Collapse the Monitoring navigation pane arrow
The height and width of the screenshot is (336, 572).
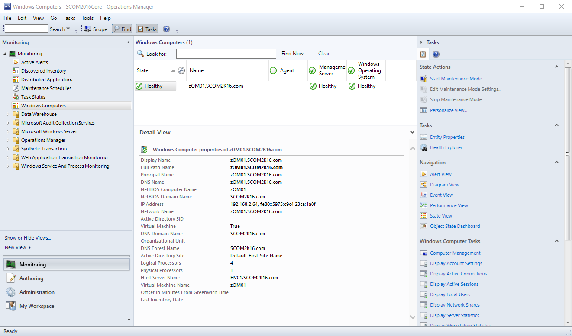128,42
